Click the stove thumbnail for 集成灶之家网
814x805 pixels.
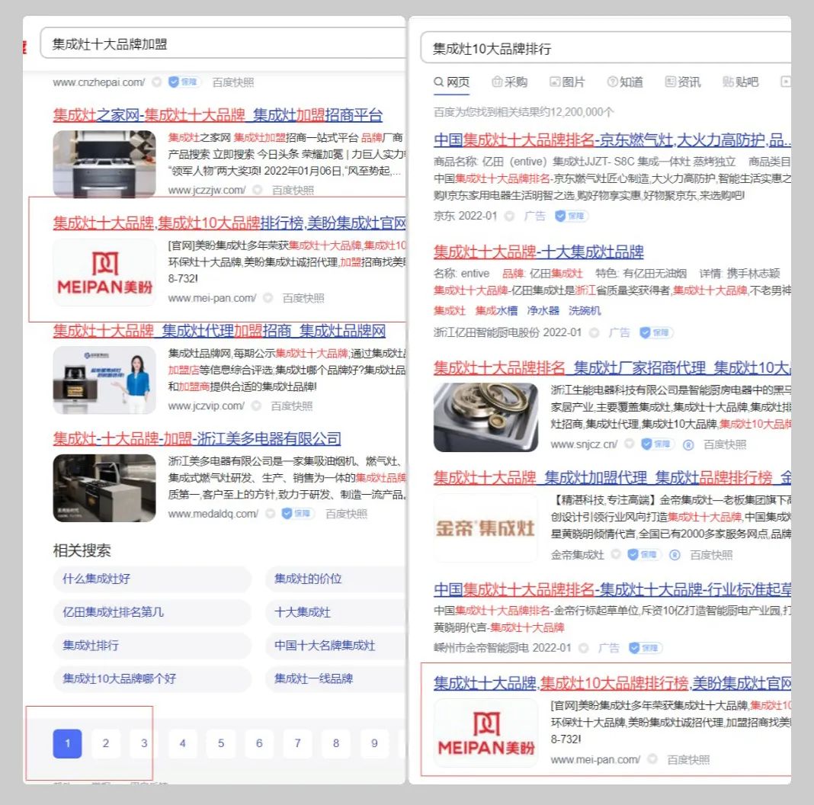coord(104,164)
